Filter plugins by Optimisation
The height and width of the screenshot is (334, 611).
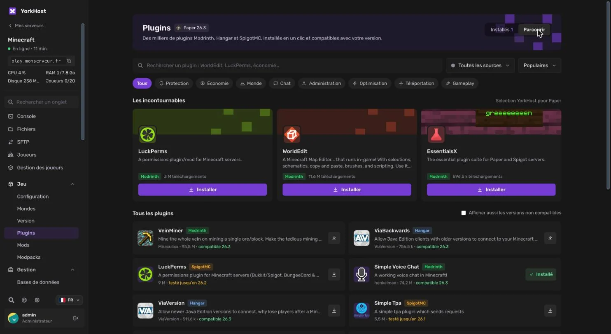pyautogui.click(x=370, y=83)
